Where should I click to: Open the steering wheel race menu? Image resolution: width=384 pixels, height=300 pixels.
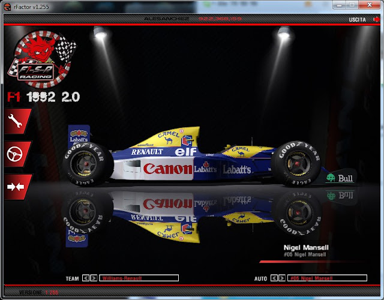17,154
